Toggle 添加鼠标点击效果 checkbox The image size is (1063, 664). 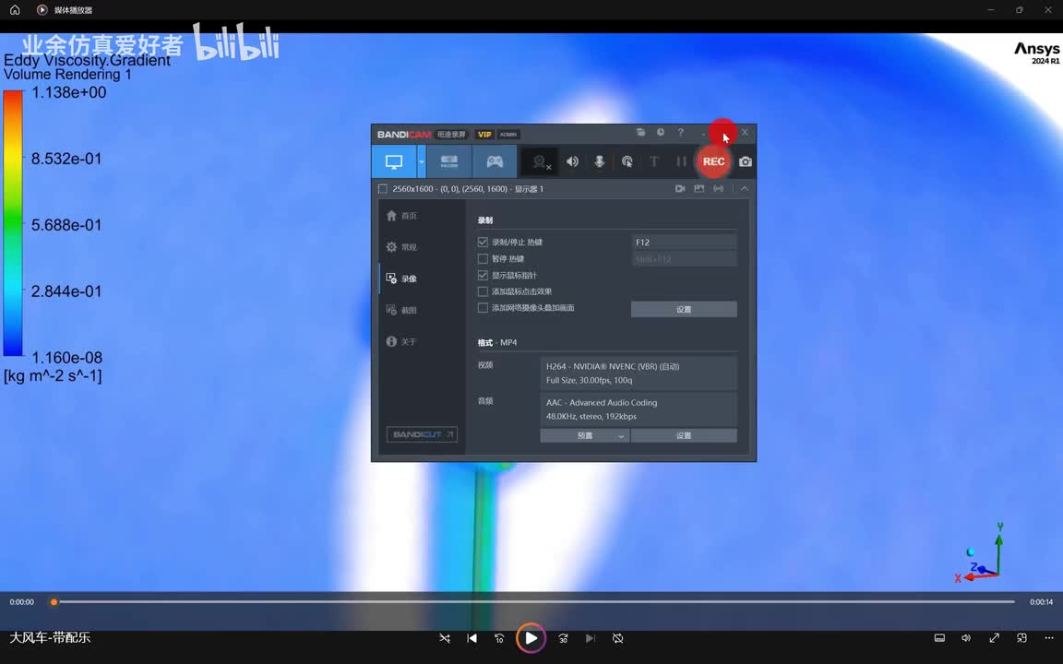(x=483, y=291)
